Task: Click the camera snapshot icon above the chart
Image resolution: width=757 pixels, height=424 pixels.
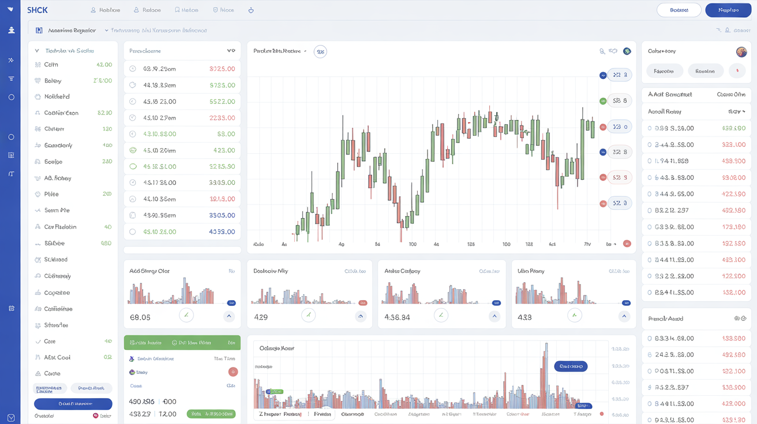Action: 614,51
